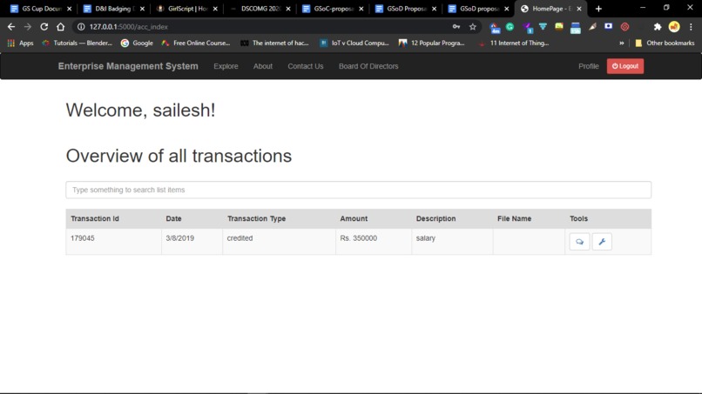The width and height of the screenshot is (702, 394).
Task: Open the Free Online Course bookmark
Action: (x=196, y=43)
